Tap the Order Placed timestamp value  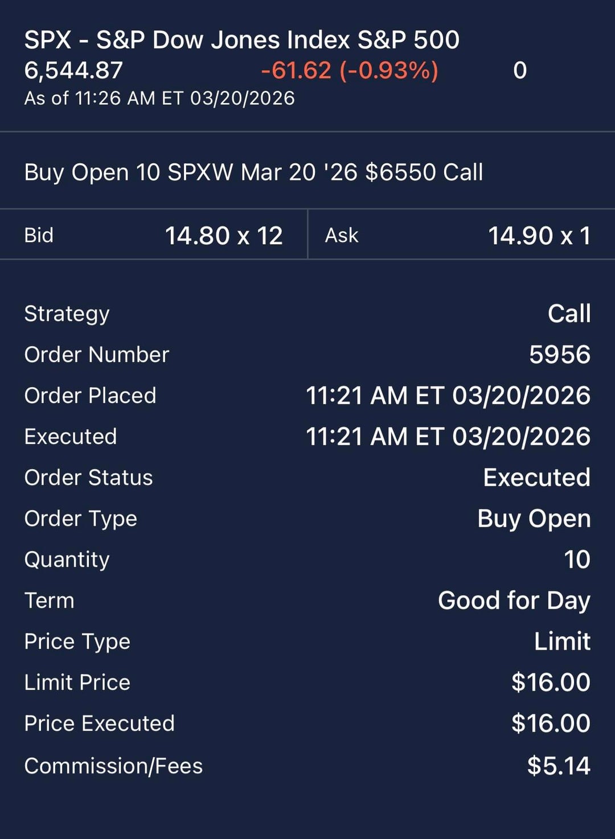click(448, 396)
